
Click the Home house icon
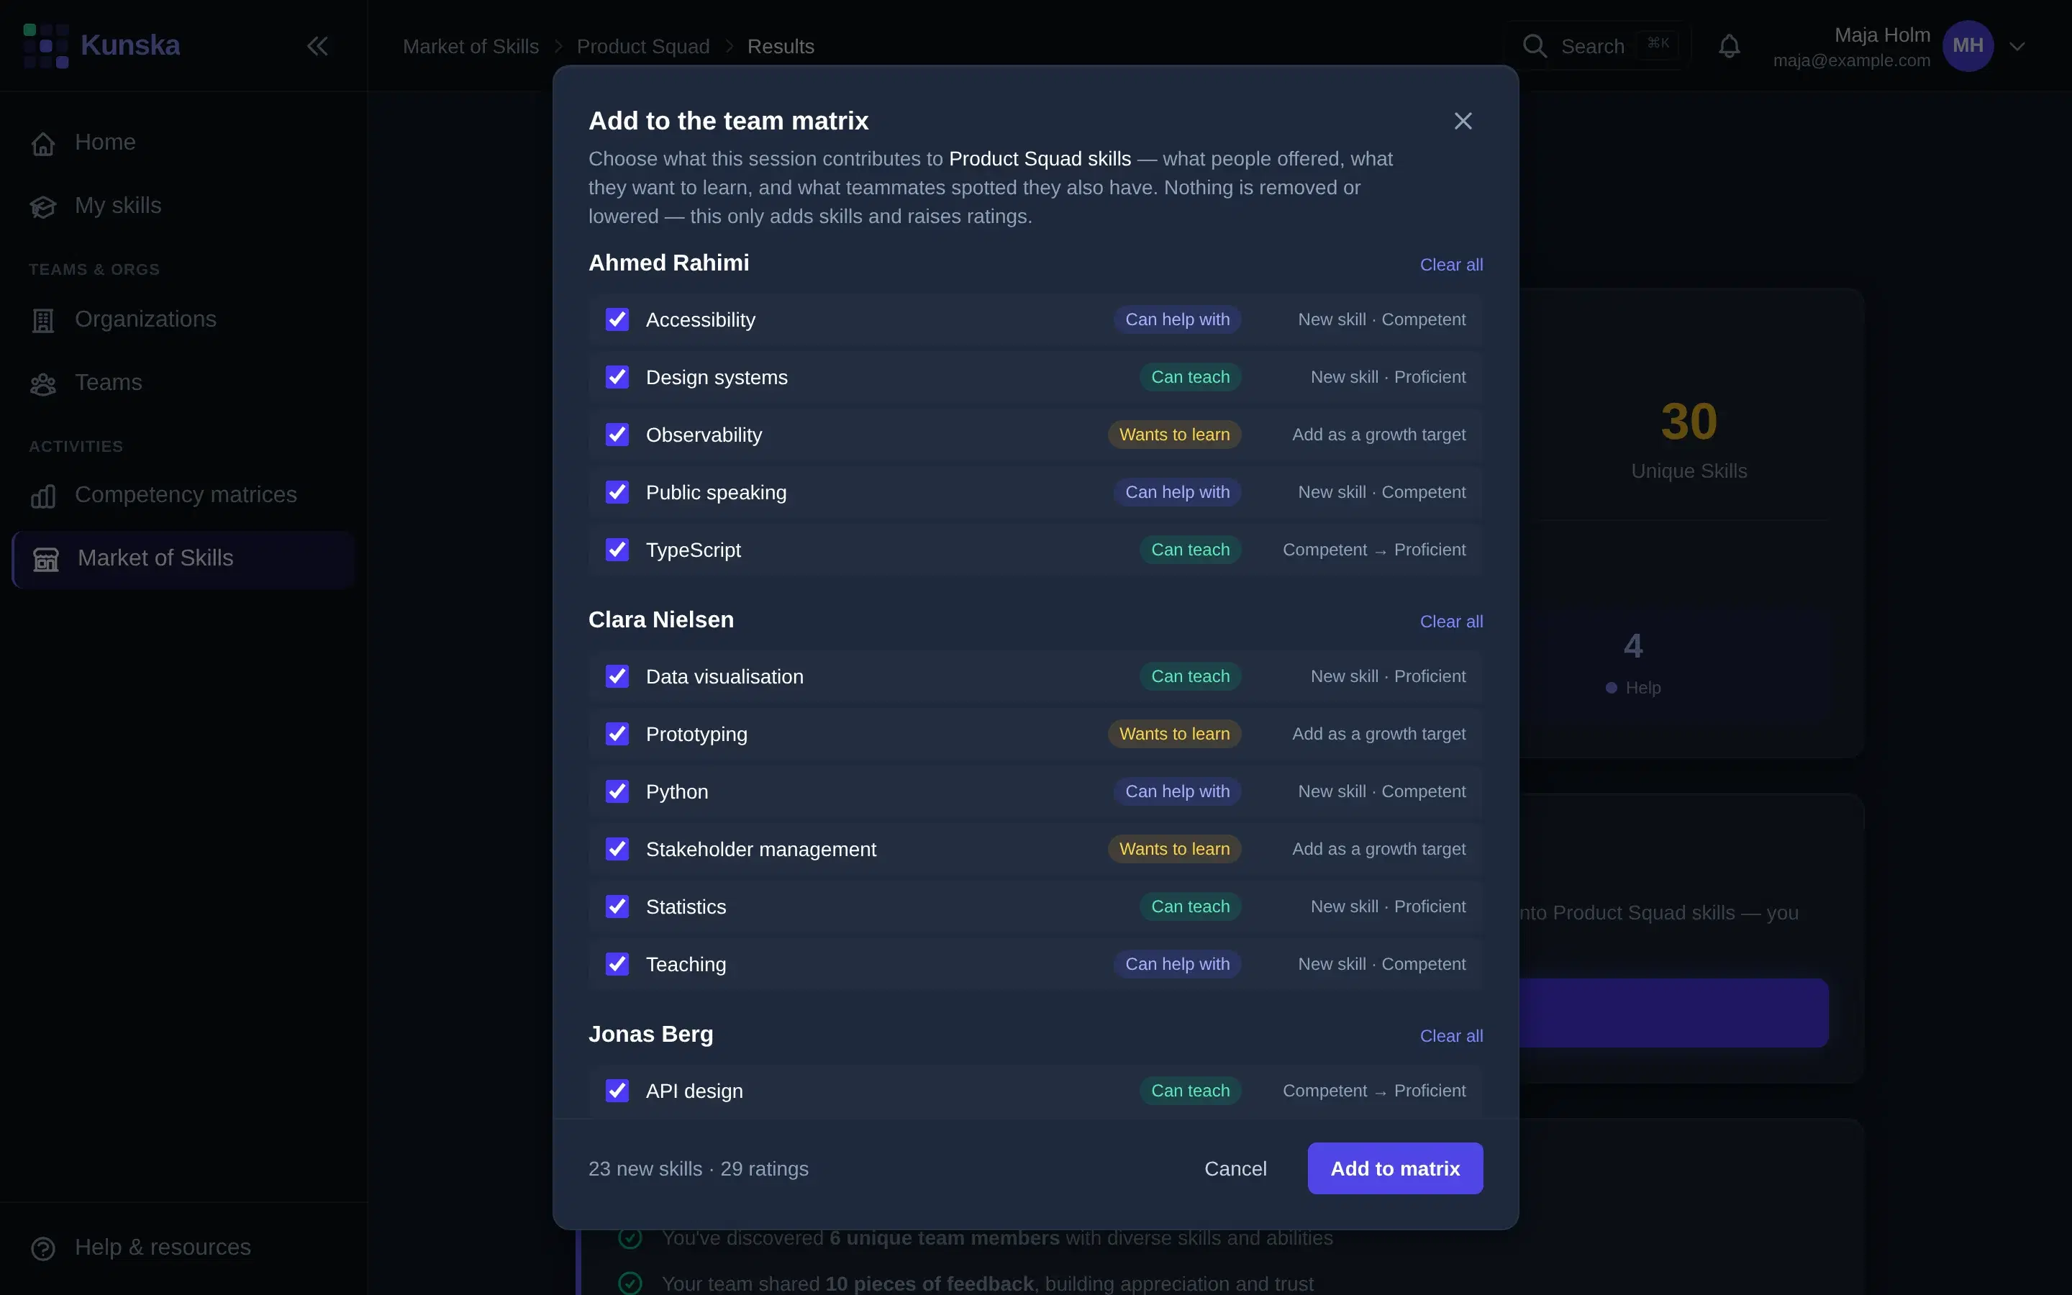coord(43,143)
